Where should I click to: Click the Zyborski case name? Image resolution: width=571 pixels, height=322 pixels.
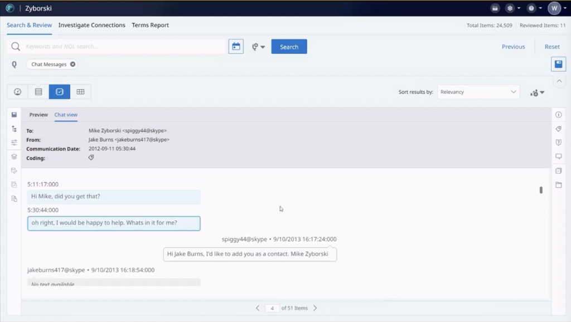point(38,8)
